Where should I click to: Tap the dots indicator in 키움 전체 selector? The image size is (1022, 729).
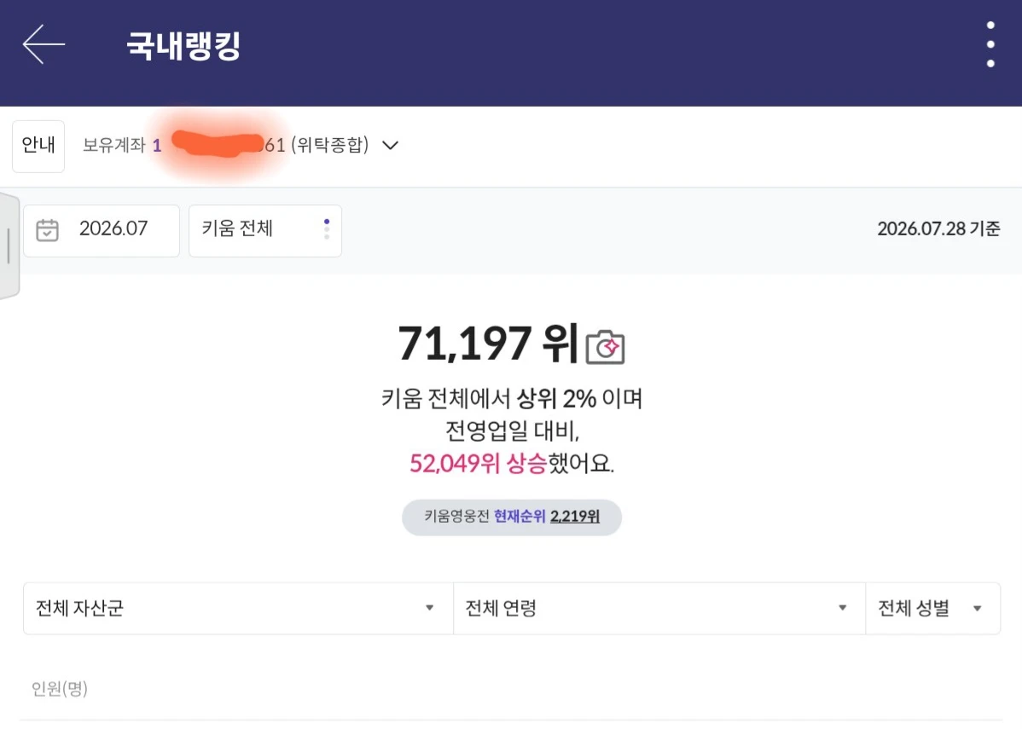[x=327, y=229]
